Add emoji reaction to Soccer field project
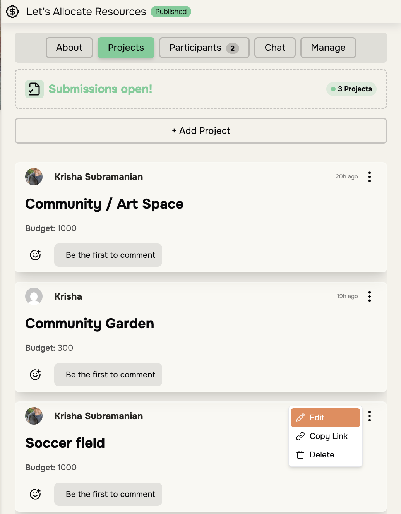The image size is (401, 514). [x=35, y=494]
